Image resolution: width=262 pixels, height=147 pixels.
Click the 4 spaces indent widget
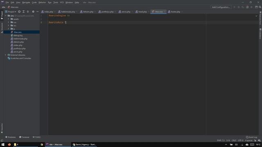(248, 140)
